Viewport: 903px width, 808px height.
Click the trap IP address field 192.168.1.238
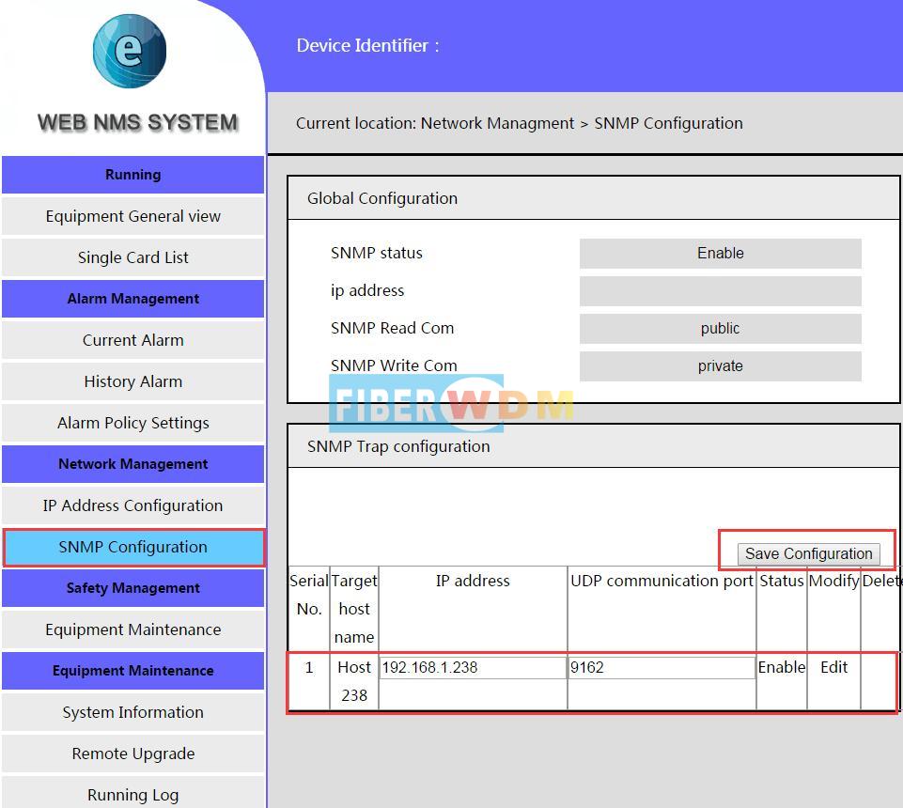(x=473, y=667)
